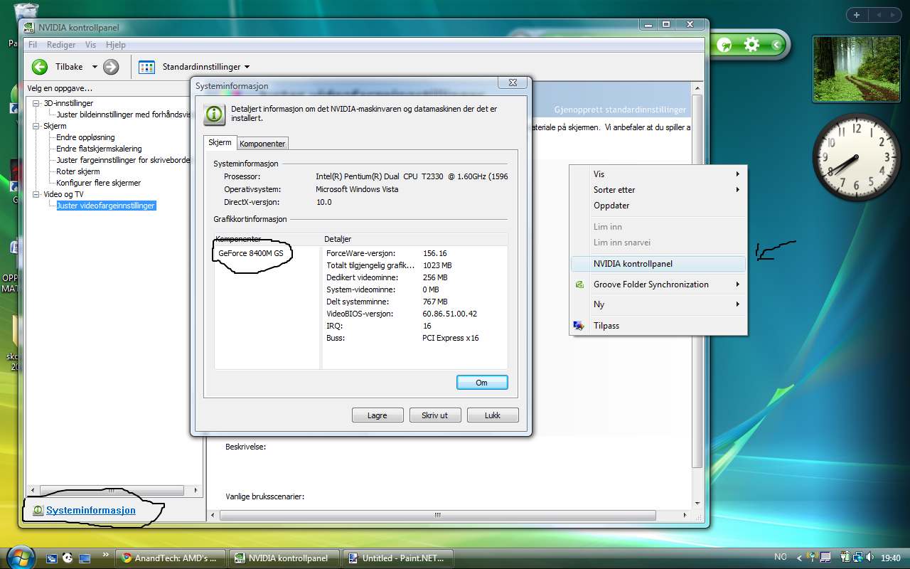Open the Ny submenu in context menu

pos(658,304)
